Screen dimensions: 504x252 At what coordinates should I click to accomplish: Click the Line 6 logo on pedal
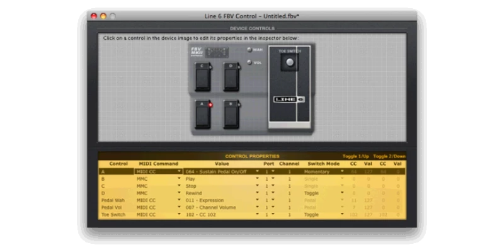pos(289,100)
